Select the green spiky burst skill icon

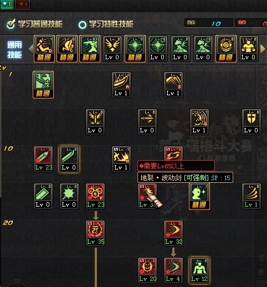pyautogui.click(x=69, y=196)
